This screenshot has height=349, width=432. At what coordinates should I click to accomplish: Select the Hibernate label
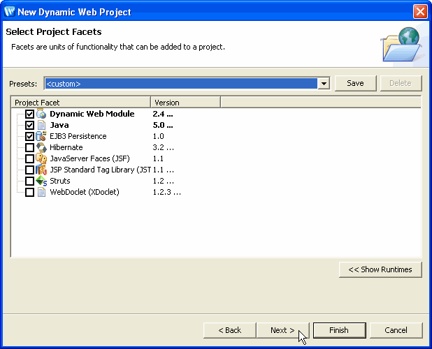click(x=66, y=147)
